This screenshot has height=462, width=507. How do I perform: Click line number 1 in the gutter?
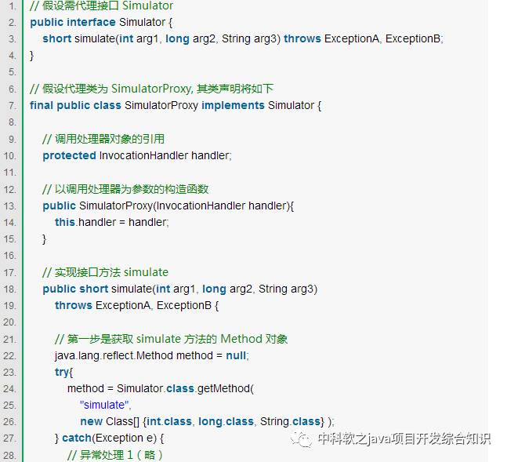click(x=13, y=5)
